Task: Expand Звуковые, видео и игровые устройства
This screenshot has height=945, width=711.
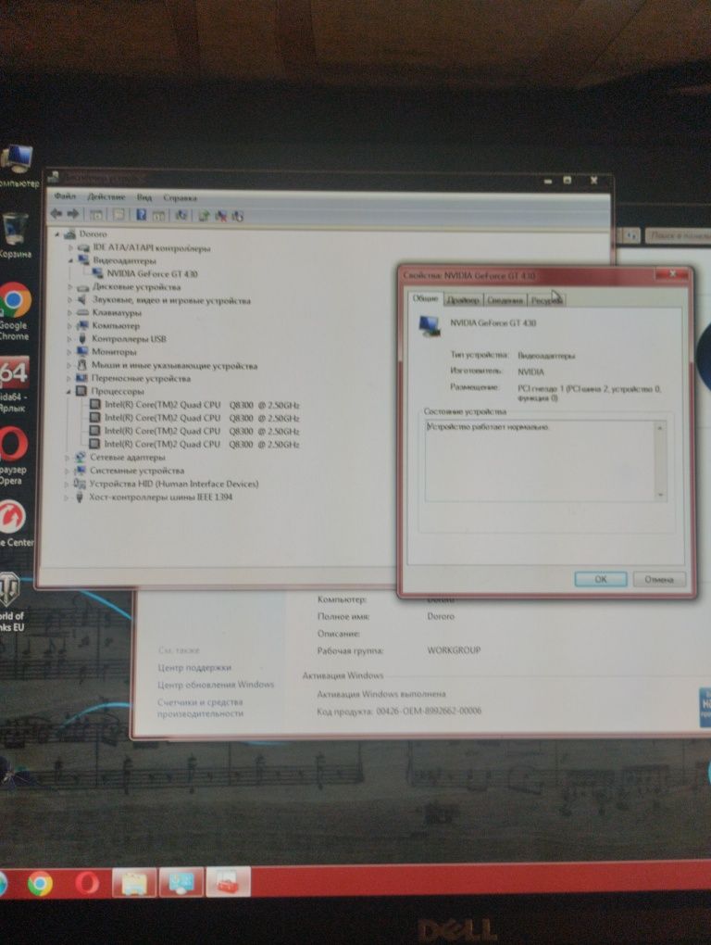Action: click(70, 299)
